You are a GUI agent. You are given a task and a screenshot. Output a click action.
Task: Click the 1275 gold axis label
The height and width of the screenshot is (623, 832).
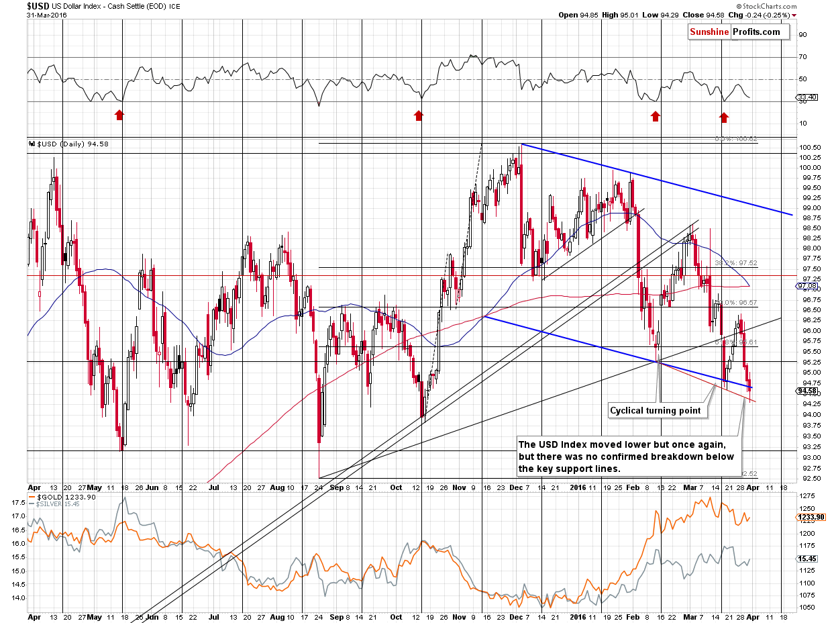[x=807, y=496]
